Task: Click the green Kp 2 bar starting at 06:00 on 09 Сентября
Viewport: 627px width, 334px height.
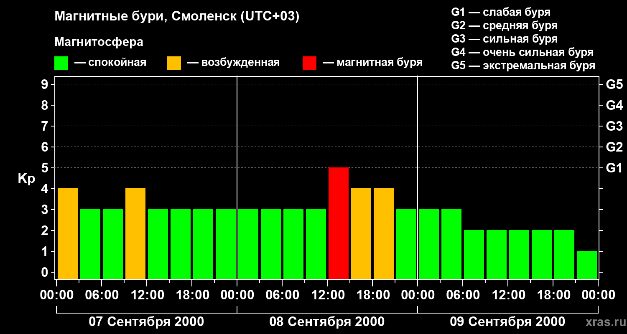Action: (x=474, y=254)
